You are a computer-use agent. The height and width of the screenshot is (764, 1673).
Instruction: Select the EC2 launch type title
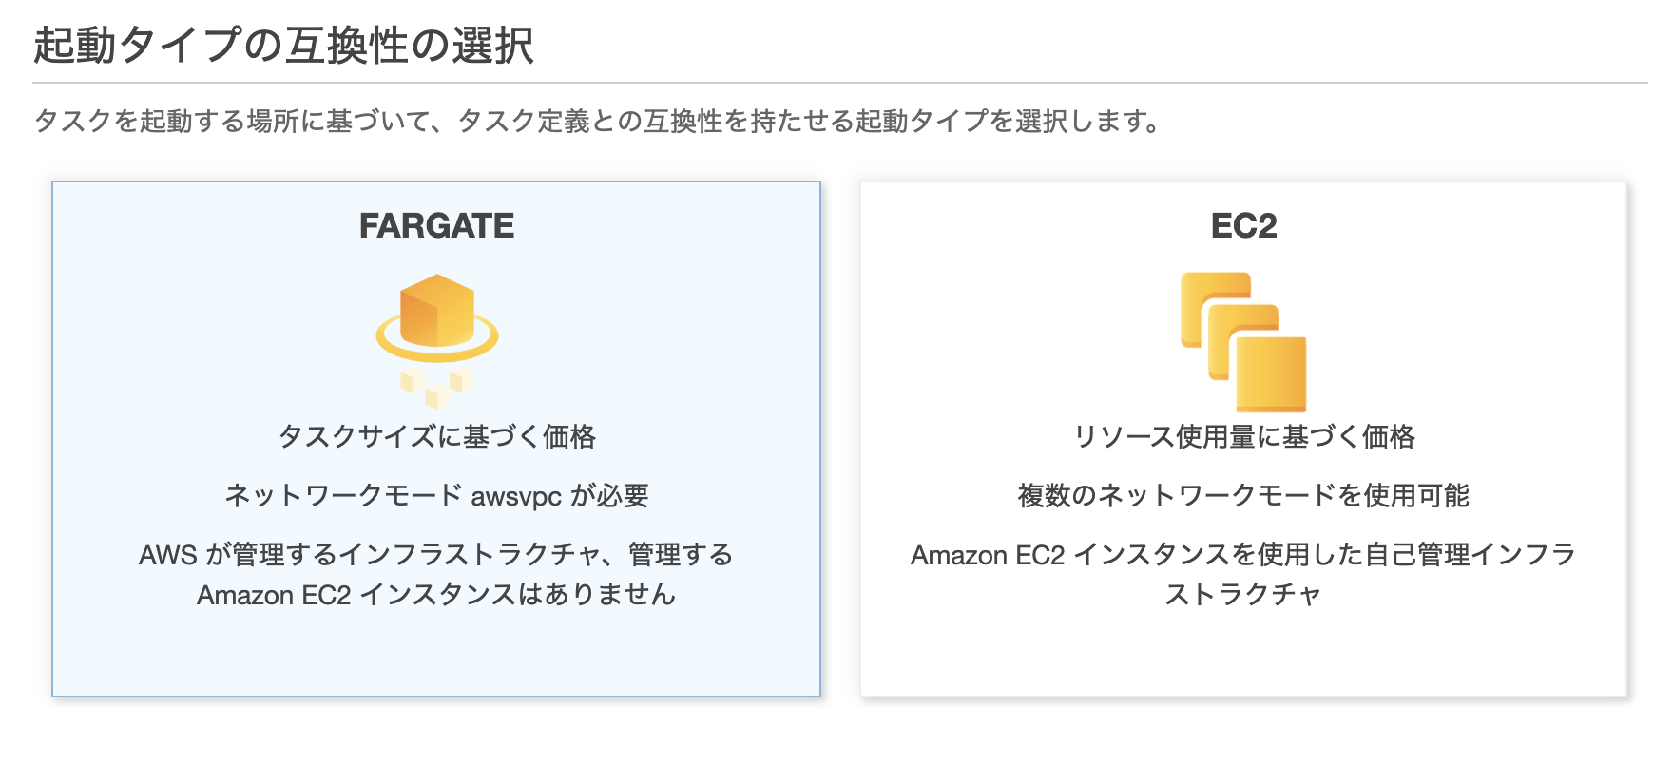(1243, 226)
